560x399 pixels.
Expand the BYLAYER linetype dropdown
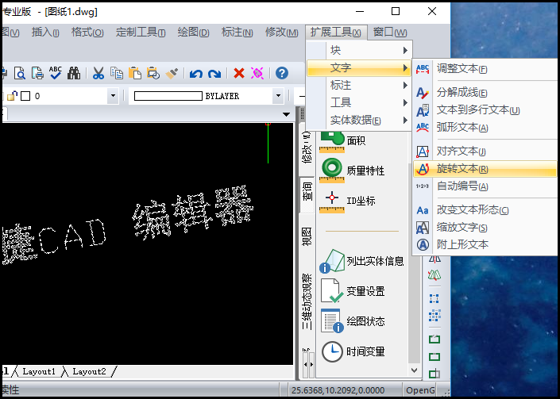(278, 96)
